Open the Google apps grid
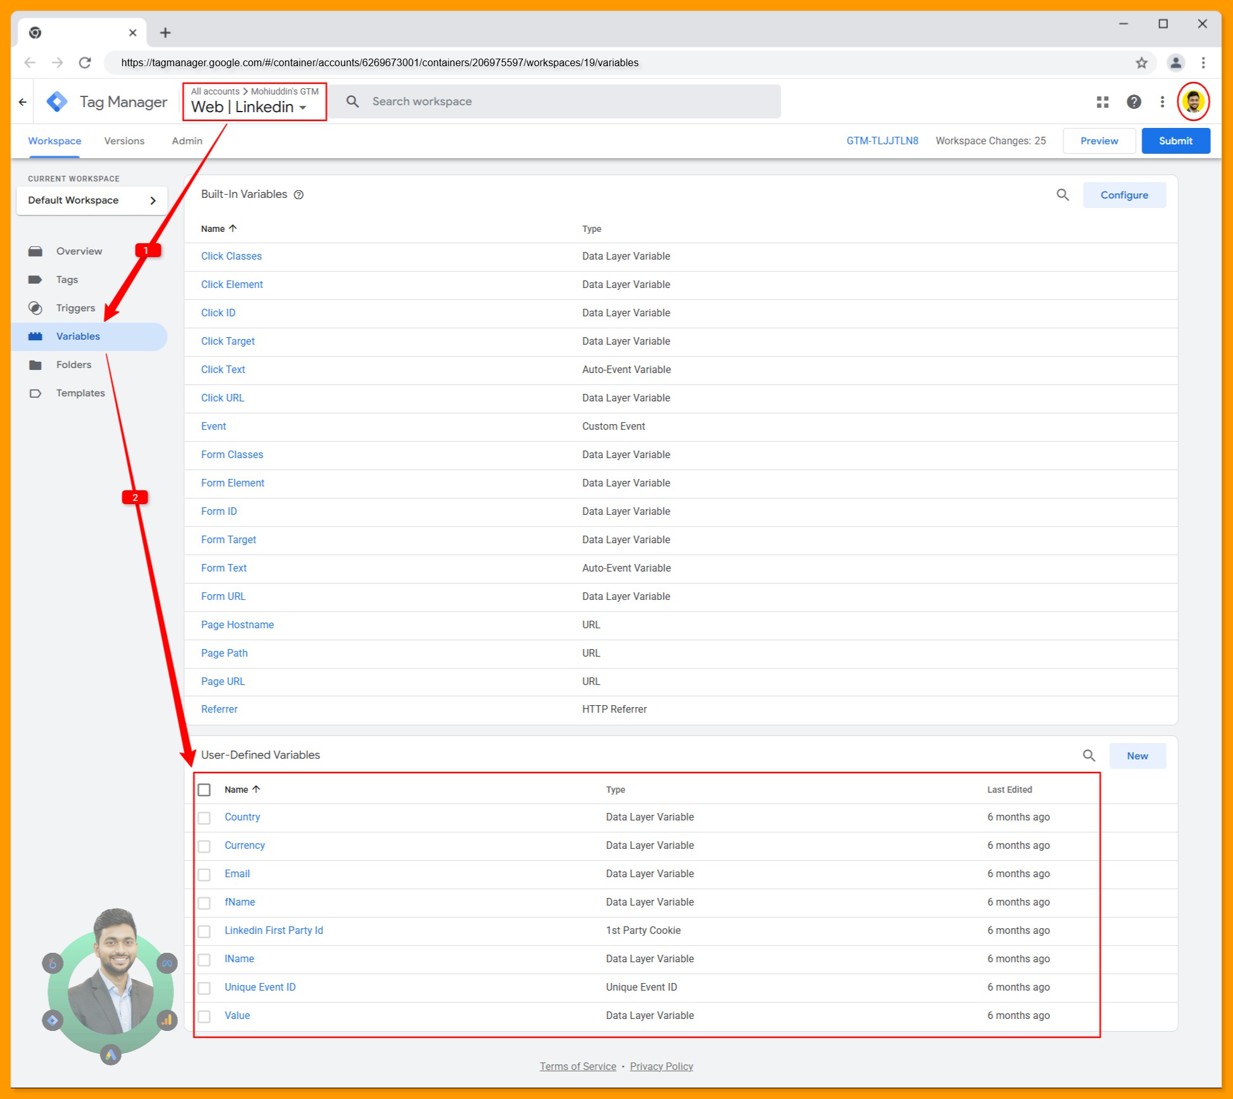 click(1102, 101)
